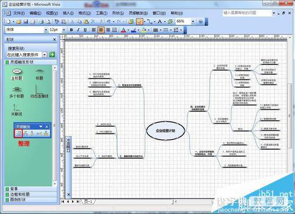This screenshot has width=295, height=214.
Task: Click the Undo arrow icon
Action: [109, 21]
